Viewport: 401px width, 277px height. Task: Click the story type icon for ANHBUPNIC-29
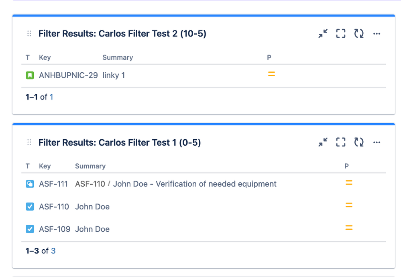pyautogui.click(x=30, y=75)
